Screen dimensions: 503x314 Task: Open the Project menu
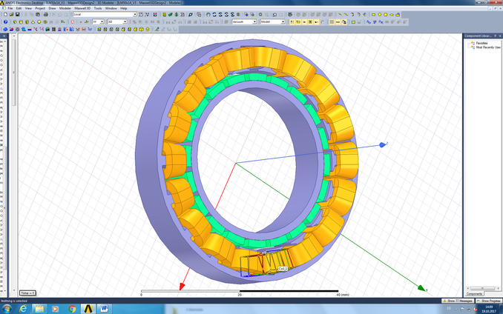coord(40,8)
